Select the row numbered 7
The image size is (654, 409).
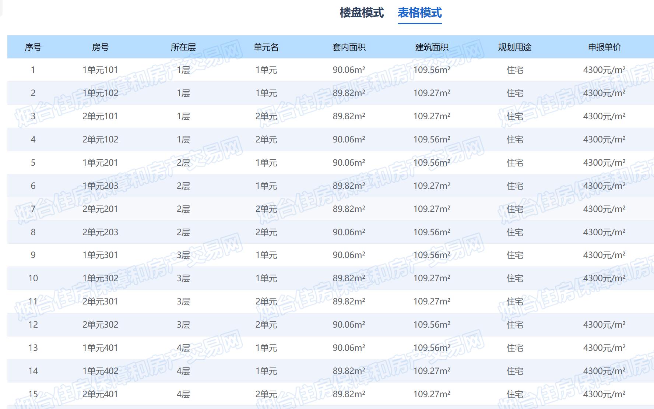[34, 209]
